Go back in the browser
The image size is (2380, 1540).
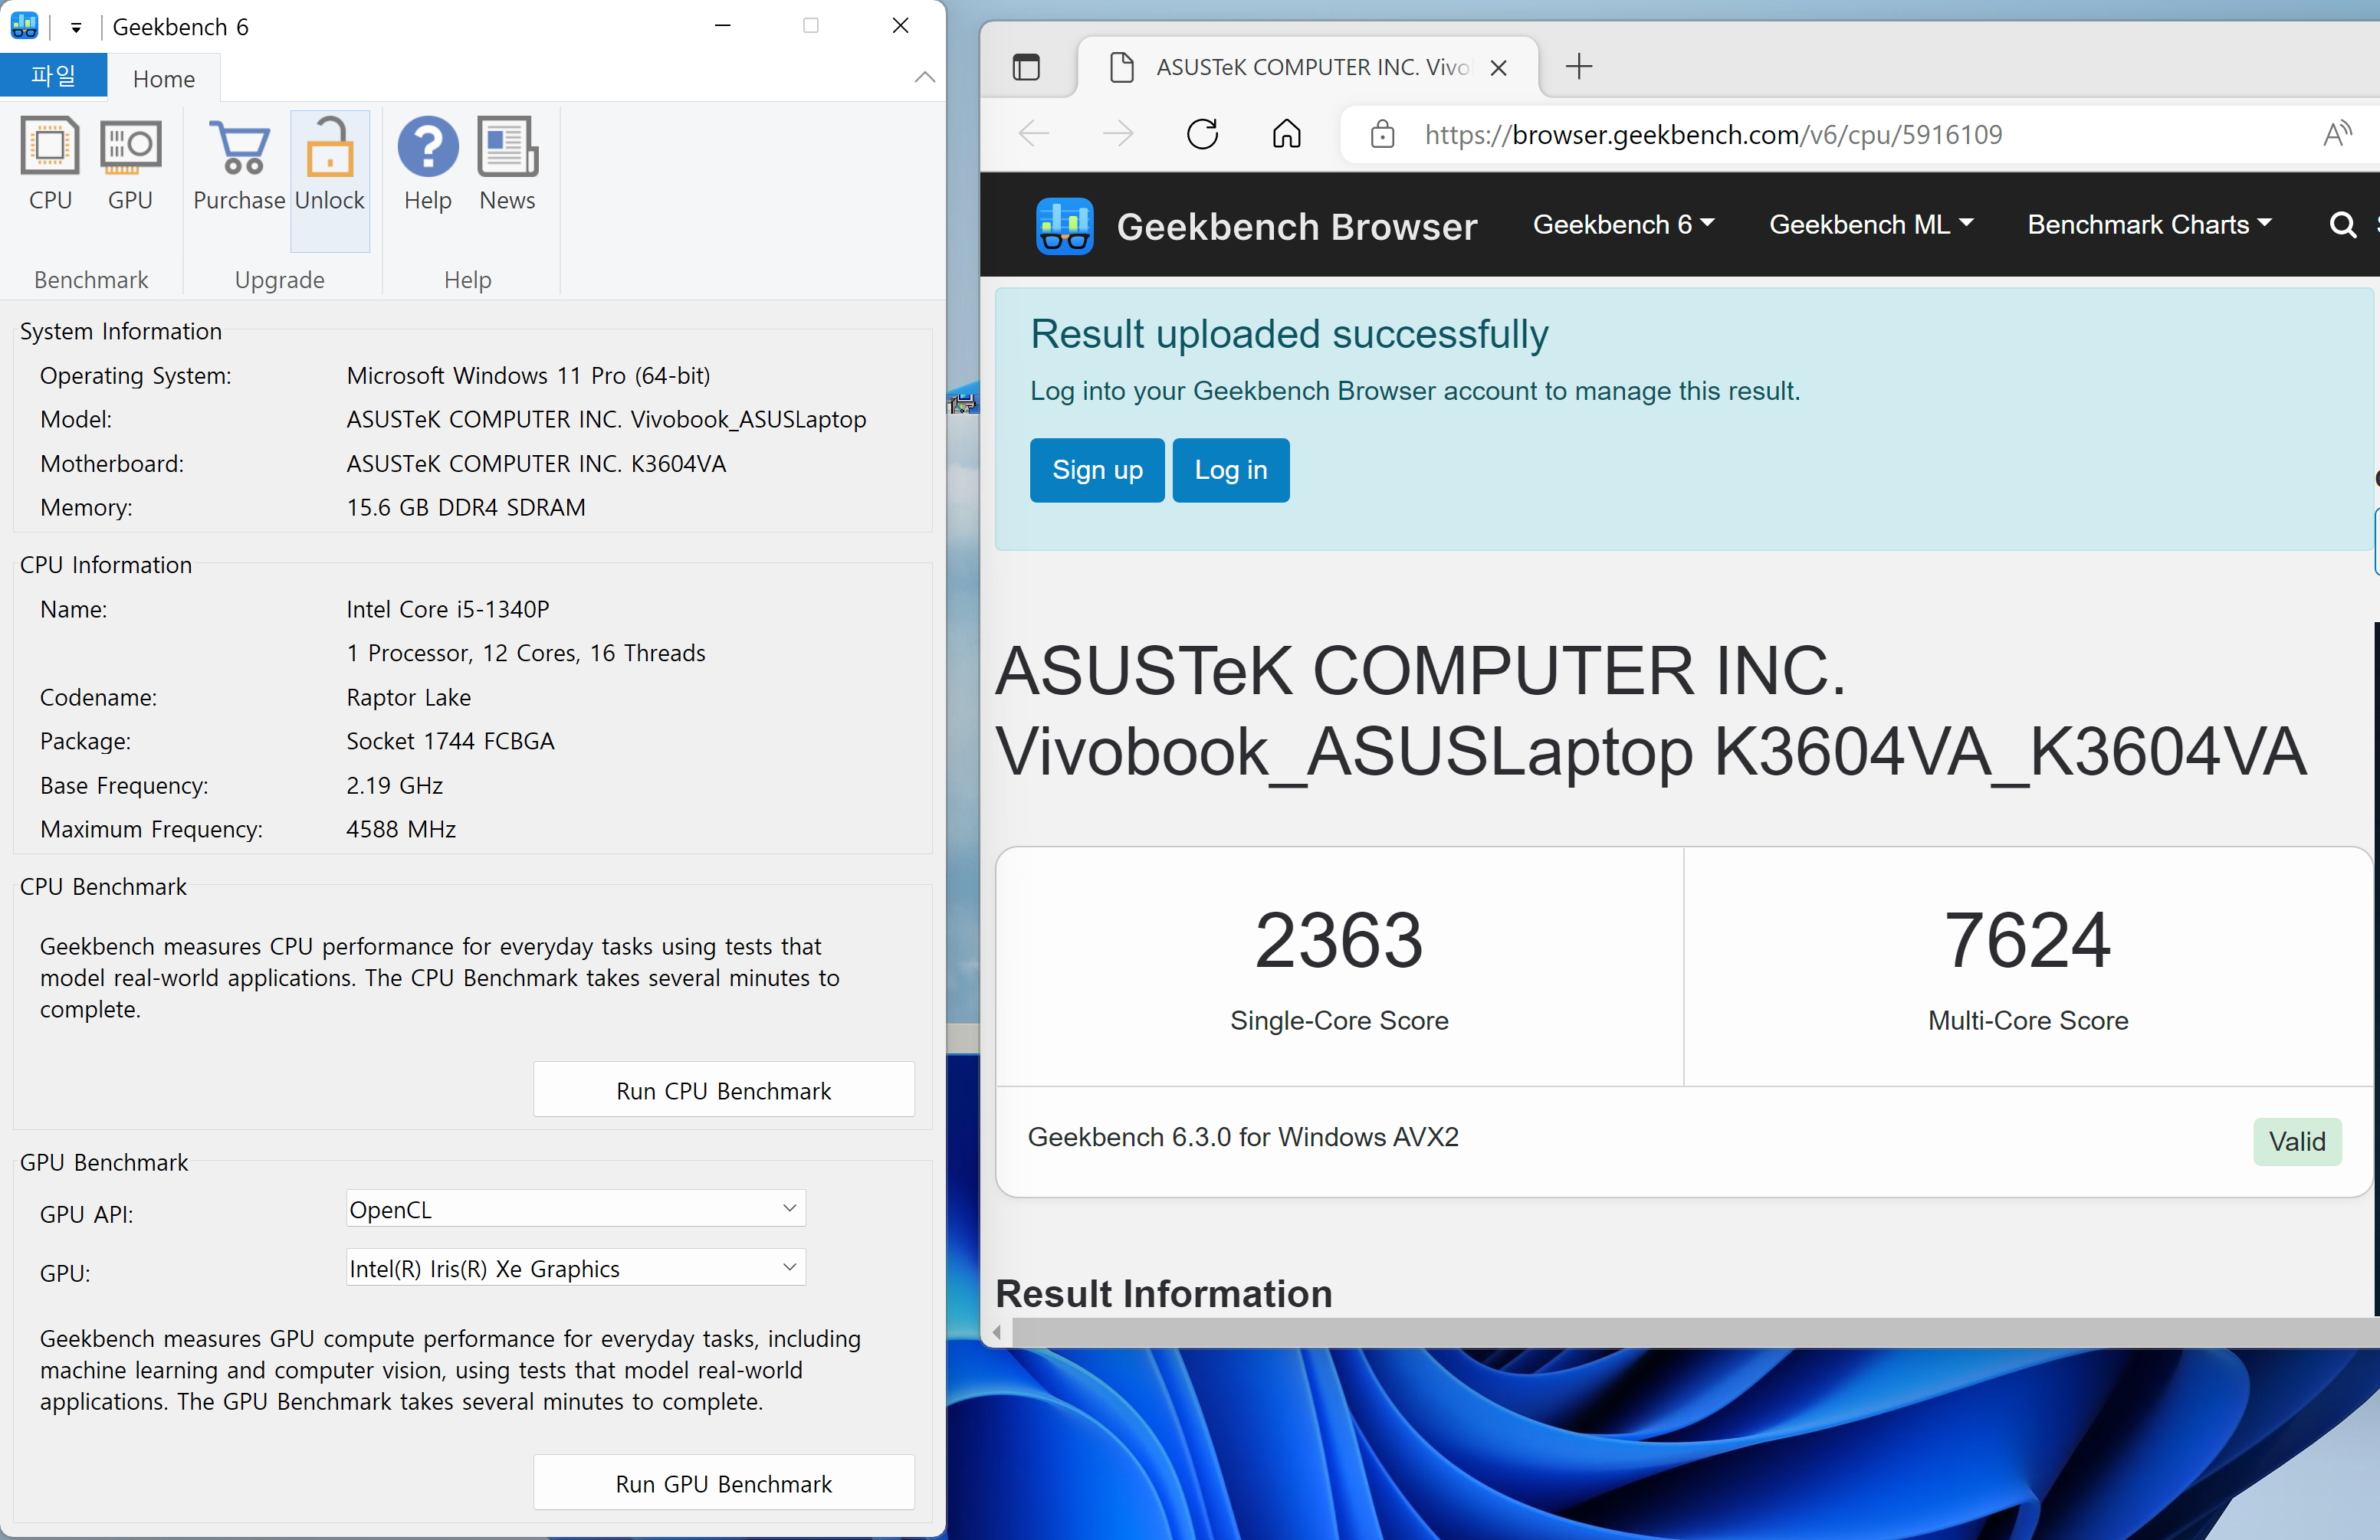1033,134
